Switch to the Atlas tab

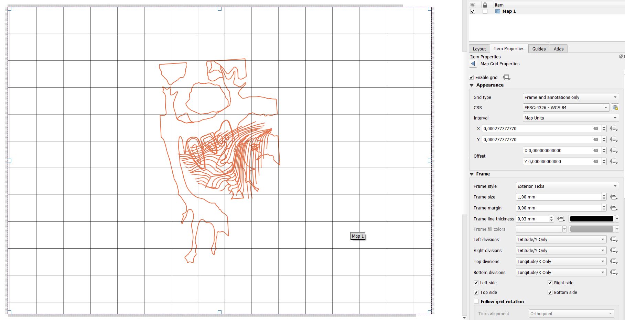558,48
